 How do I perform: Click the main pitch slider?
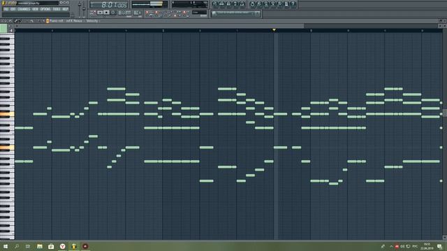84,9
